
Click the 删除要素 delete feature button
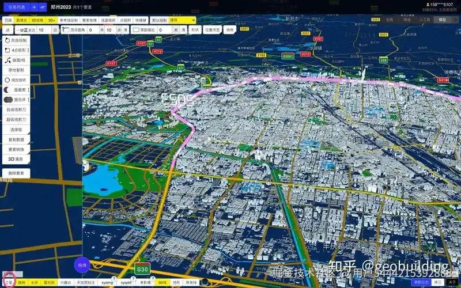[x=16, y=173]
